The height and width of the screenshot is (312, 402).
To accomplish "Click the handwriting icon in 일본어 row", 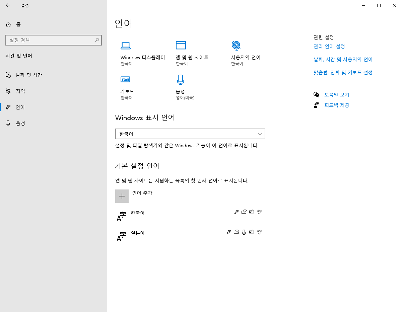I will tap(252, 232).
